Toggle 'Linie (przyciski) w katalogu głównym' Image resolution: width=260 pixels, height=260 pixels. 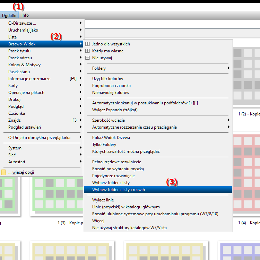(x=158, y=207)
